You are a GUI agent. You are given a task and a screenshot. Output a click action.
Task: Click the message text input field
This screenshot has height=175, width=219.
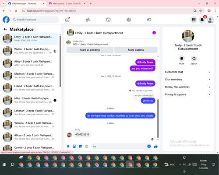point(120,146)
